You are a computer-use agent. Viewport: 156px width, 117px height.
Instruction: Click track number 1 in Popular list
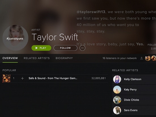[14, 78]
